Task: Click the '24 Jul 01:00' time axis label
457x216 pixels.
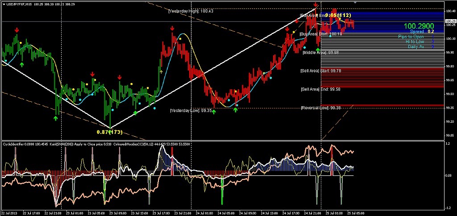Action: click(205, 213)
